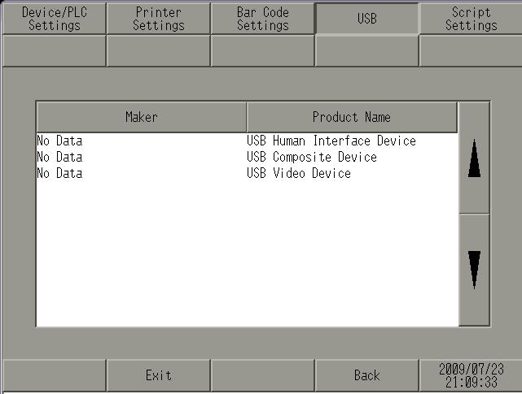Select the USB tab
Viewport: 522px width, 394px height.
pos(366,19)
